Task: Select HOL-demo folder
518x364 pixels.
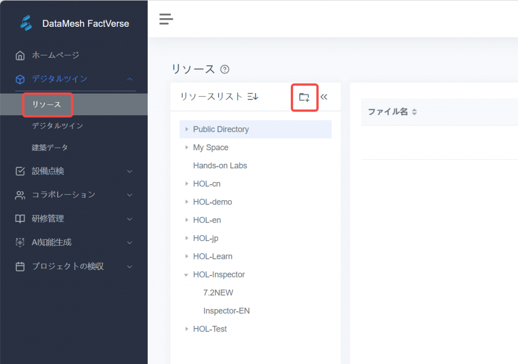Action: (213, 202)
